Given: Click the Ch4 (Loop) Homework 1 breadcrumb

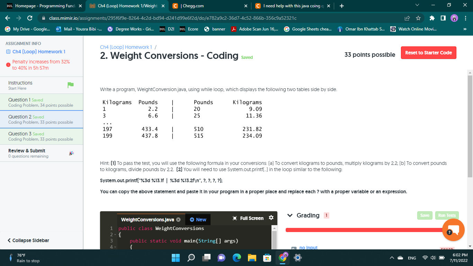Looking at the screenshot, I should click(126, 47).
